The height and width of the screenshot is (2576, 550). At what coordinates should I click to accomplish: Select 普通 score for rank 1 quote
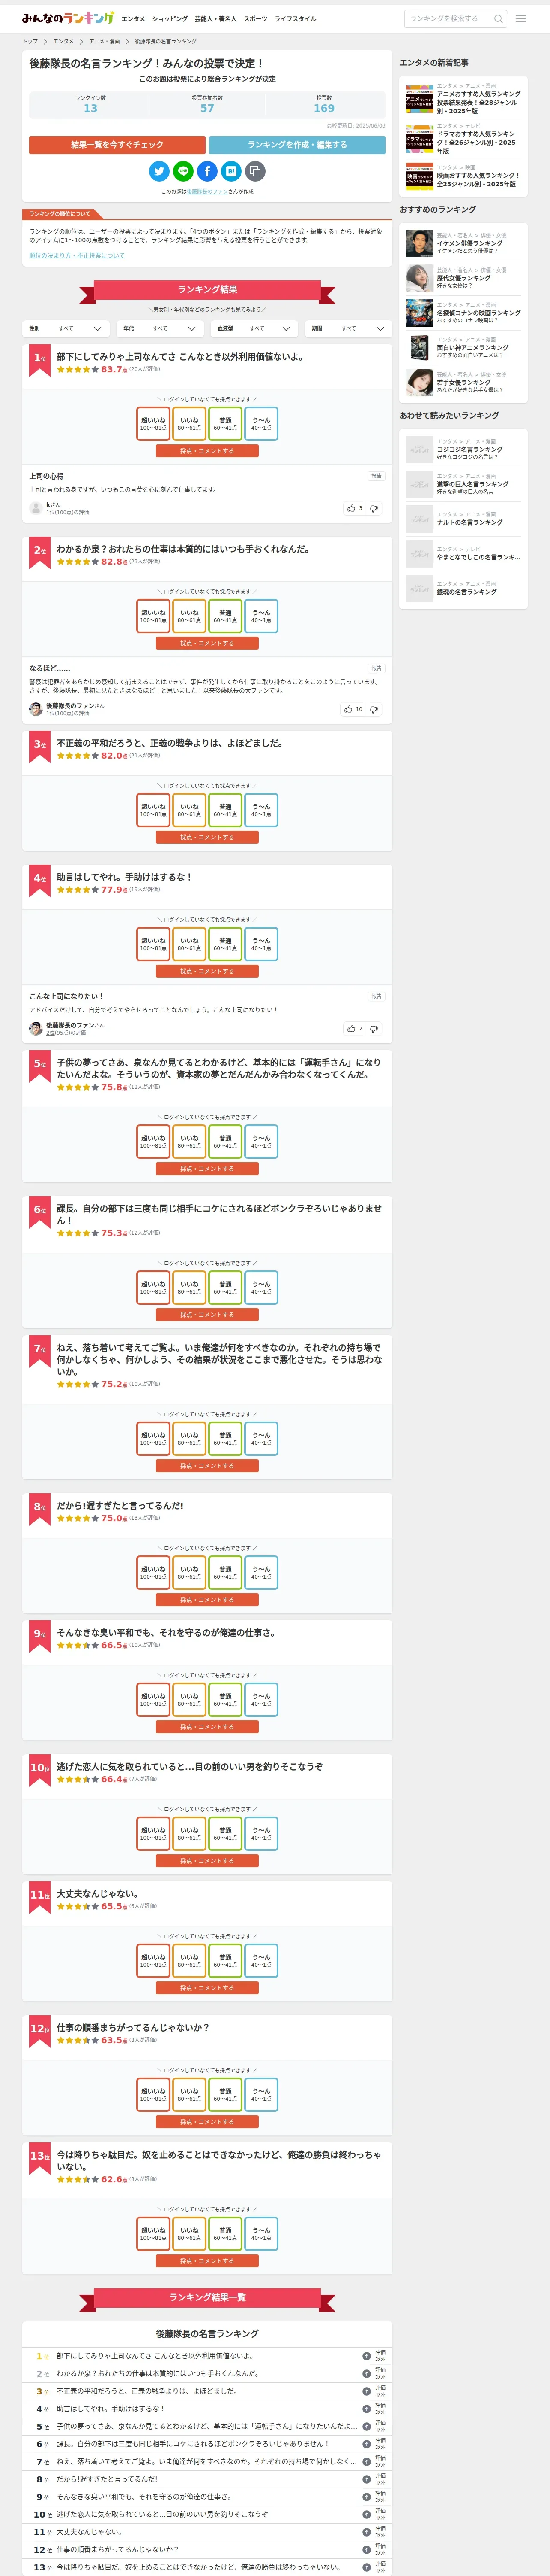click(226, 424)
